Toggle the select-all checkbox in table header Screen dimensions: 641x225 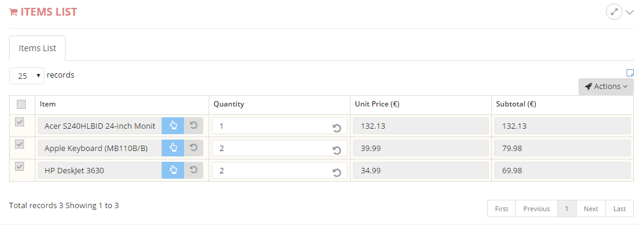21,104
